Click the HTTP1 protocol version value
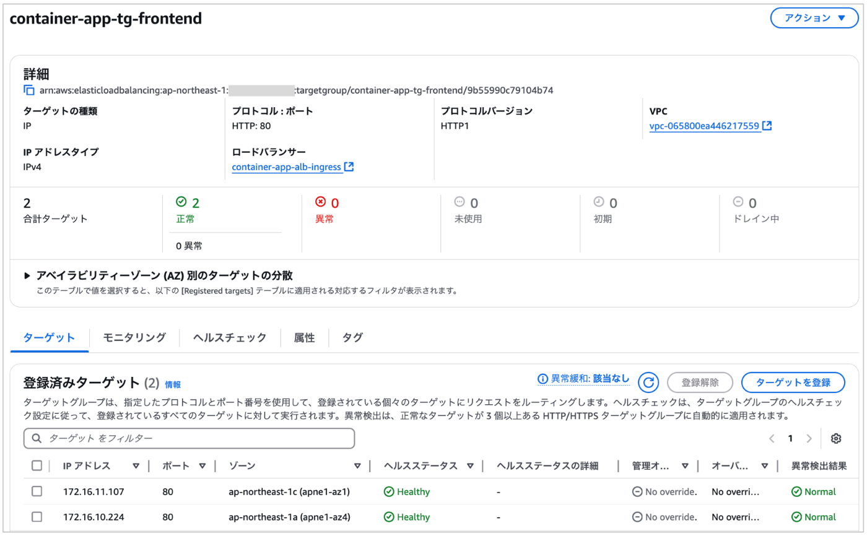This screenshot has width=867, height=536. (x=456, y=126)
